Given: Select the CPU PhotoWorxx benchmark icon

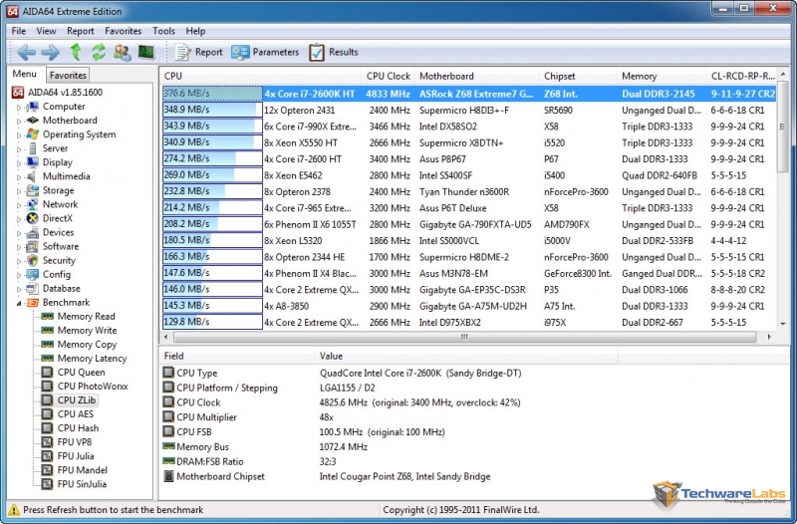Looking at the screenshot, I should (x=47, y=387).
